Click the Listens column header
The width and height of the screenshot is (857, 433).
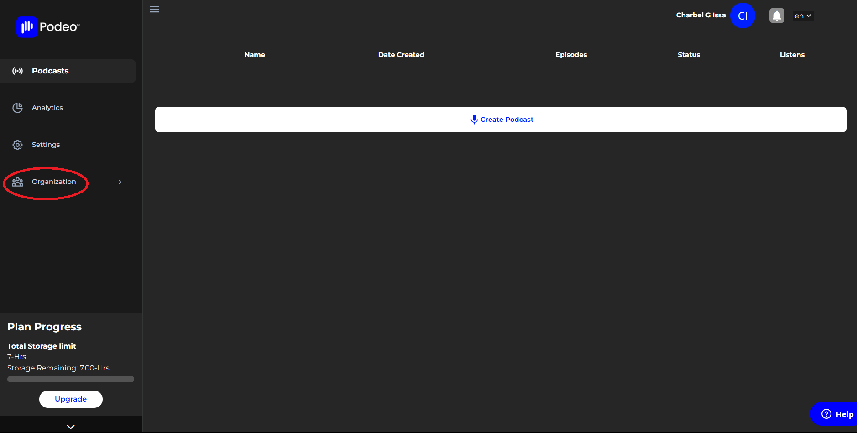pos(792,55)
